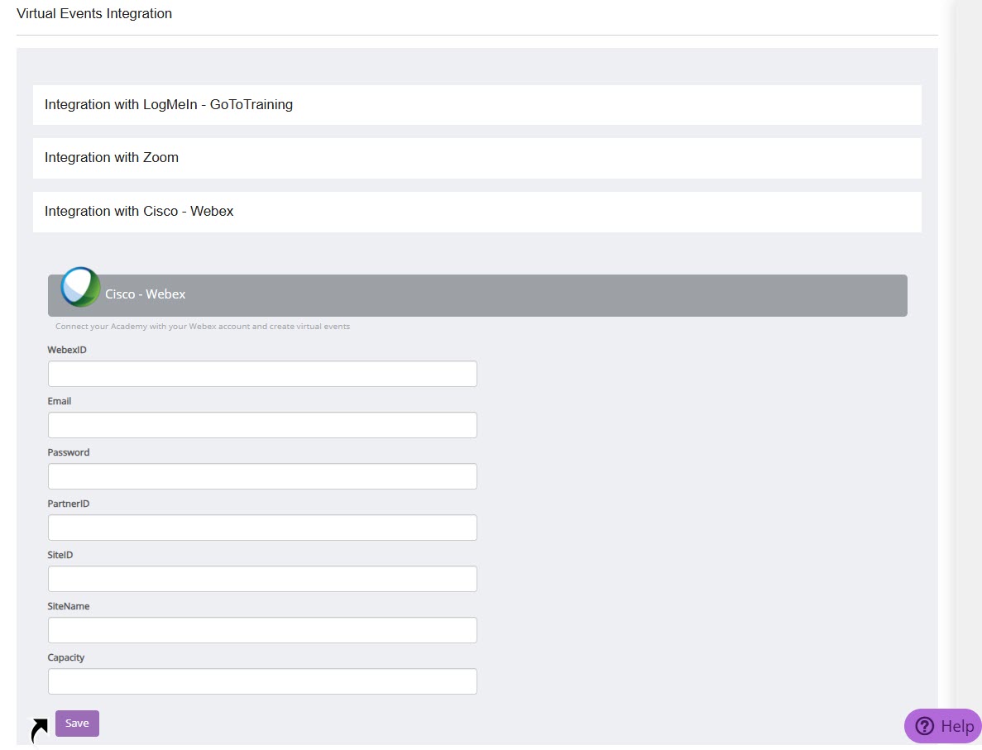The width and height of the screenshot is (982, 750).
Task: Focus the SiteID input box
Action: 262,579
